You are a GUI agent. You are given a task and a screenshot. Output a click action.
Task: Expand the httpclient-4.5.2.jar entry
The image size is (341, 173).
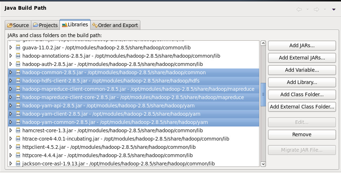click(x=11, y=147)
